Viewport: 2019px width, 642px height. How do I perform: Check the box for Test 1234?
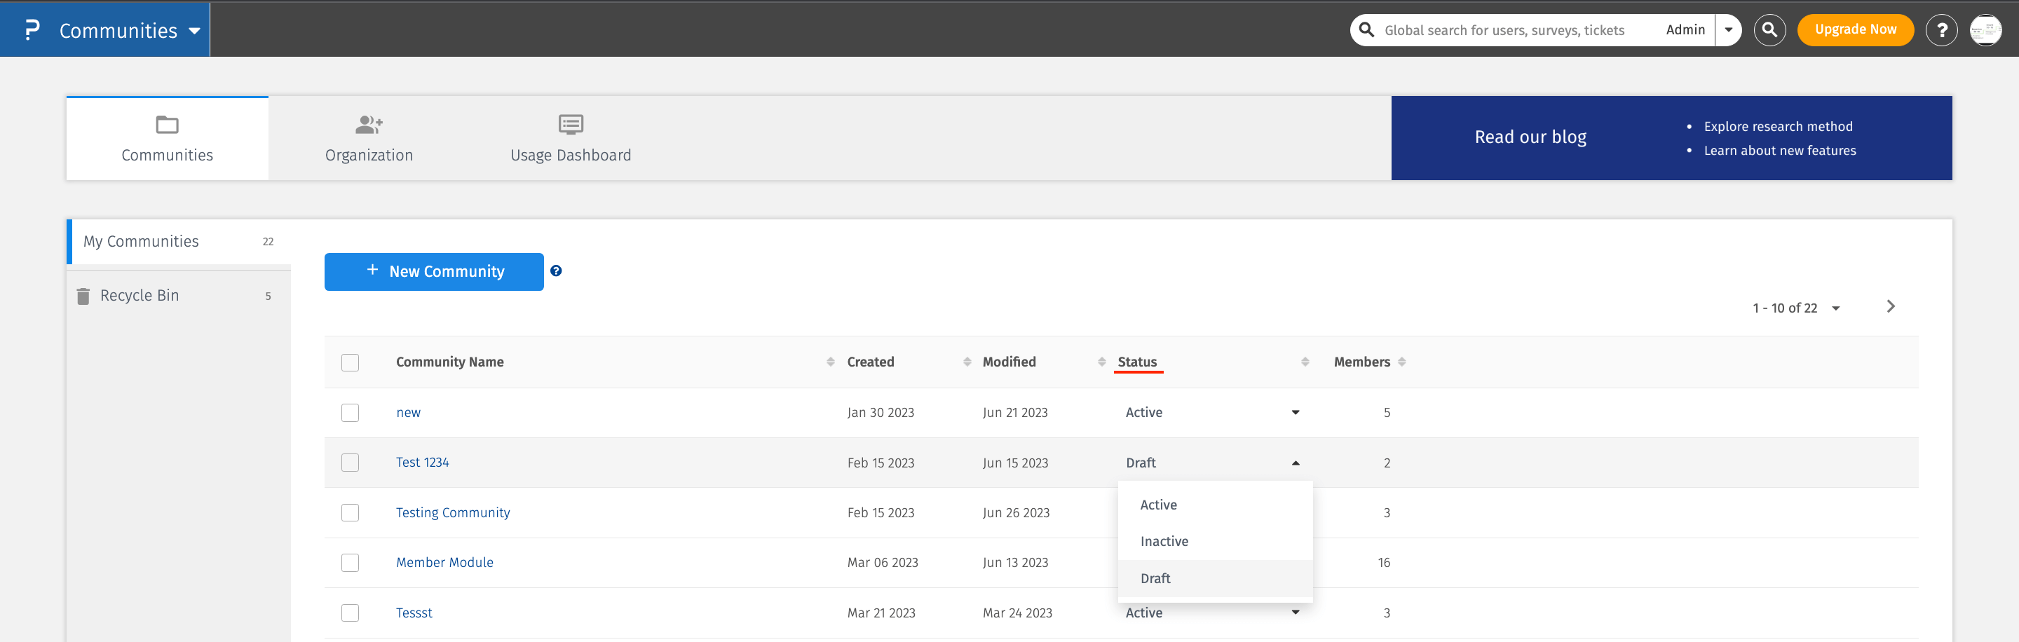(351, 463)
